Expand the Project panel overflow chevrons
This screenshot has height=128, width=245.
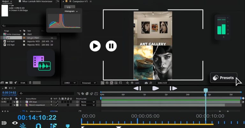(x=58, y=1)
